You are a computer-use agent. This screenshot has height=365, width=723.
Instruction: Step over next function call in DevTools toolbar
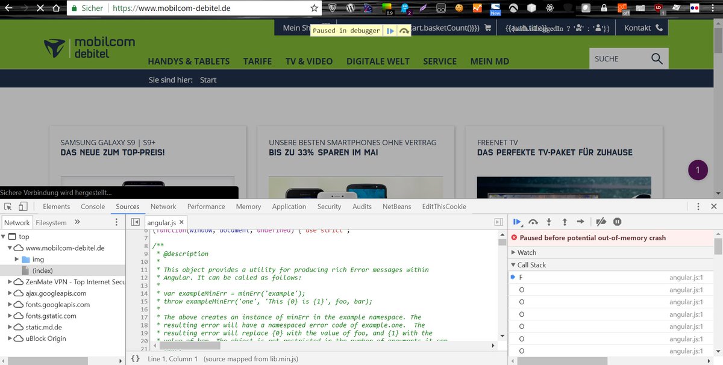[533, 222]
